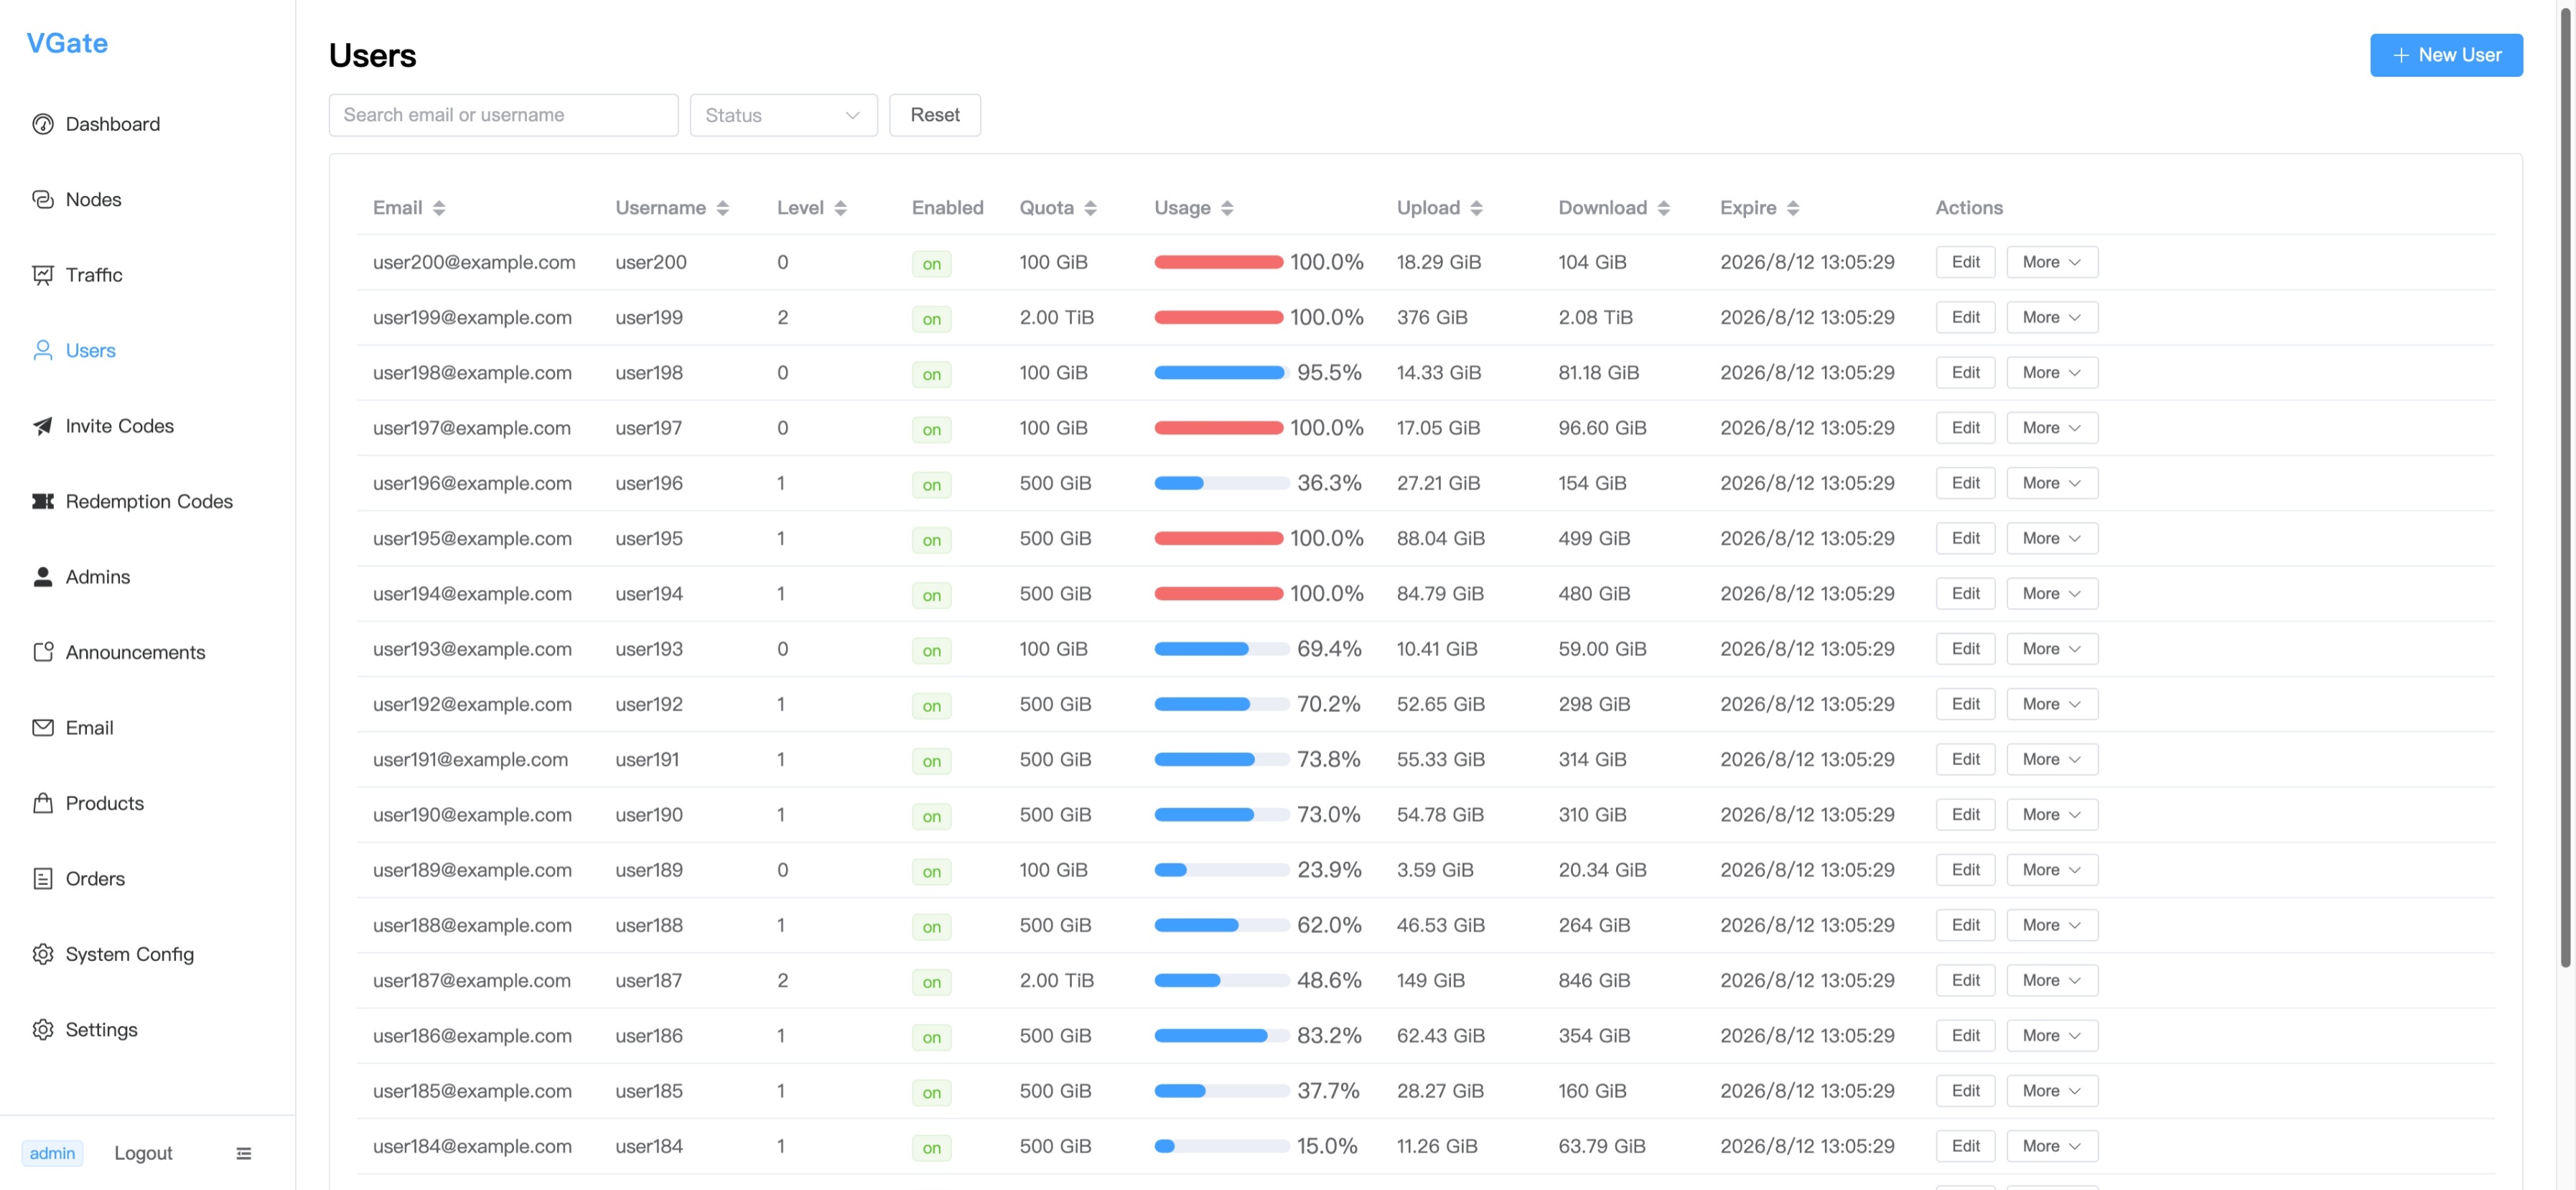Expand the More dropdown for user199
This screenshot has width=2576, height=1190.
click(x=2051, y=317)
